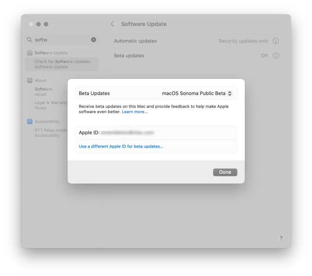Image resolution: width=312 pixels, height=276 pixels.
Task: Click the info icon next to Beta updates
Action: point(276,56)
